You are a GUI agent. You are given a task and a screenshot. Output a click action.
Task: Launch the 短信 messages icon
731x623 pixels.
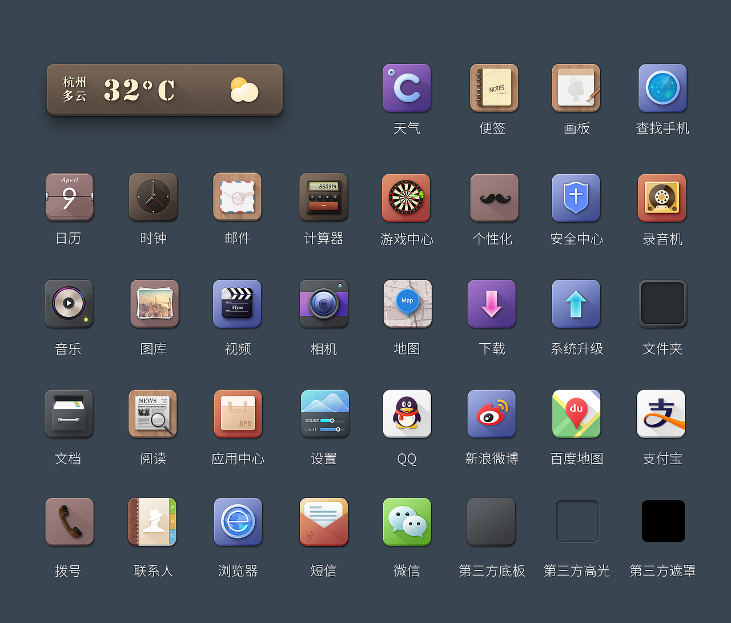click(x=324, y=522)
